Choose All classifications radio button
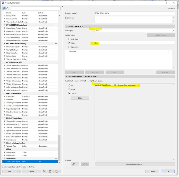This screenshot has width=179, height=177. (69, 85)
